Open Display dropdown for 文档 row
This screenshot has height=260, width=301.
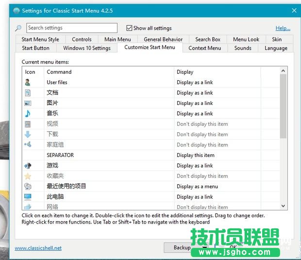click(217, 93)
